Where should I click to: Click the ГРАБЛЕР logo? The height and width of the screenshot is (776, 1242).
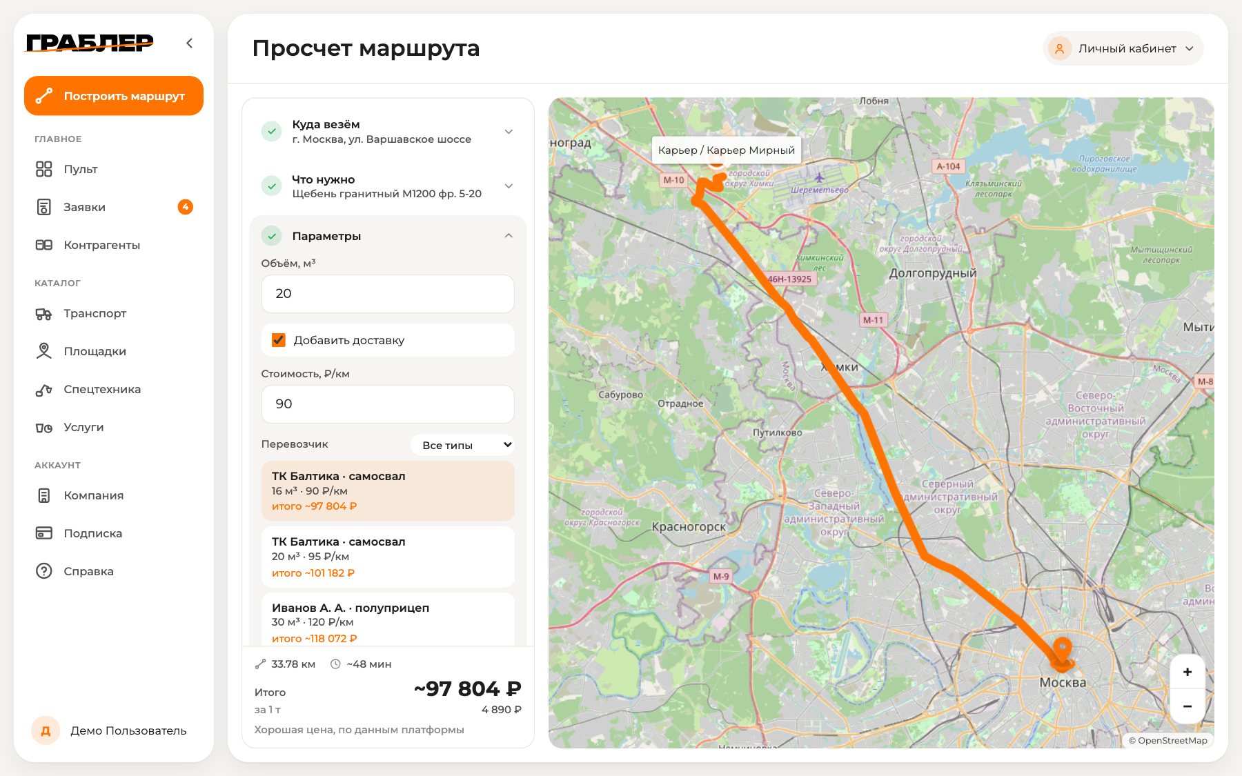[x=90, y=43]
